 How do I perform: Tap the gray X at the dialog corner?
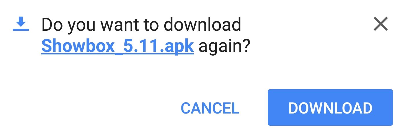[x=380, y=24]
